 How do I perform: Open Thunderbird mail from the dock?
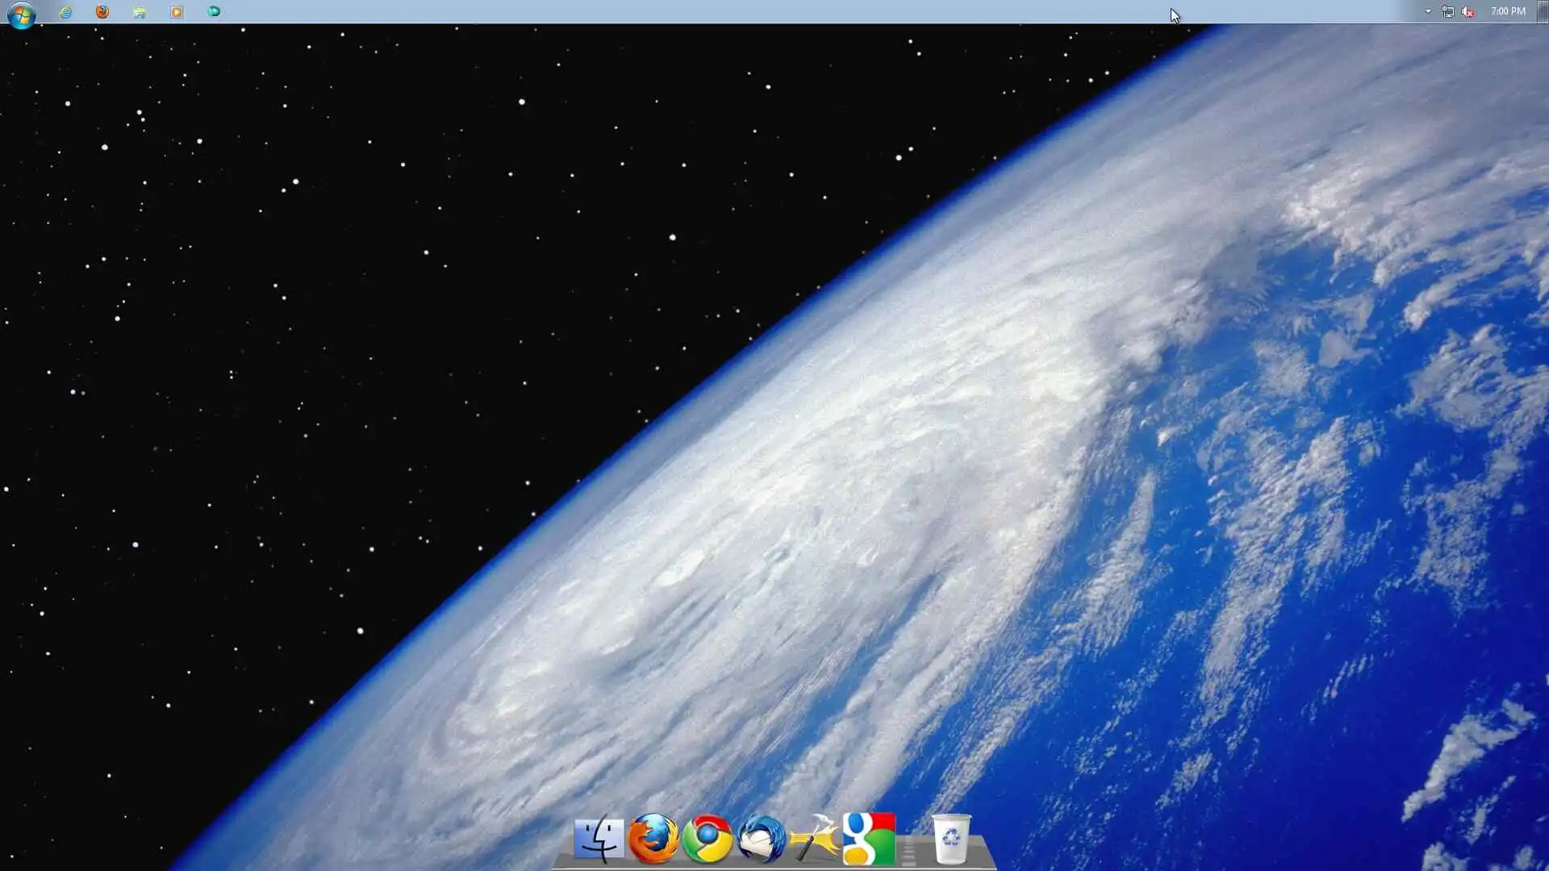click(761, 839)
